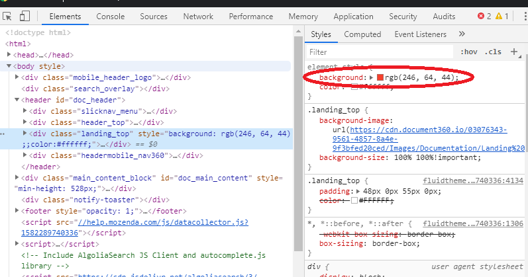Switch to the Elements tab
Viewport: 528px width, 277px height.
(65, 17)
